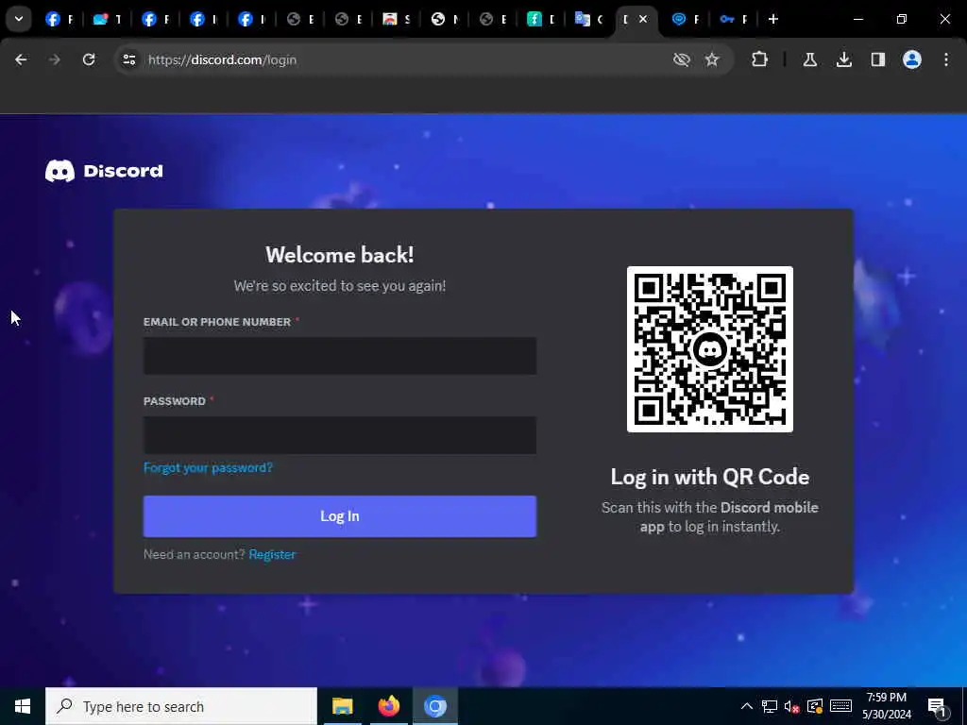The width and height of the screenshot is (967, 725).
Task: Reload the Discord login page
Action: coord(89,59)
